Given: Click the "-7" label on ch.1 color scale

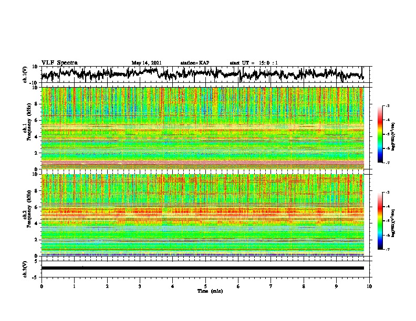Looking at the screenshot, I should pyautogui.click(x=387, y=163).
